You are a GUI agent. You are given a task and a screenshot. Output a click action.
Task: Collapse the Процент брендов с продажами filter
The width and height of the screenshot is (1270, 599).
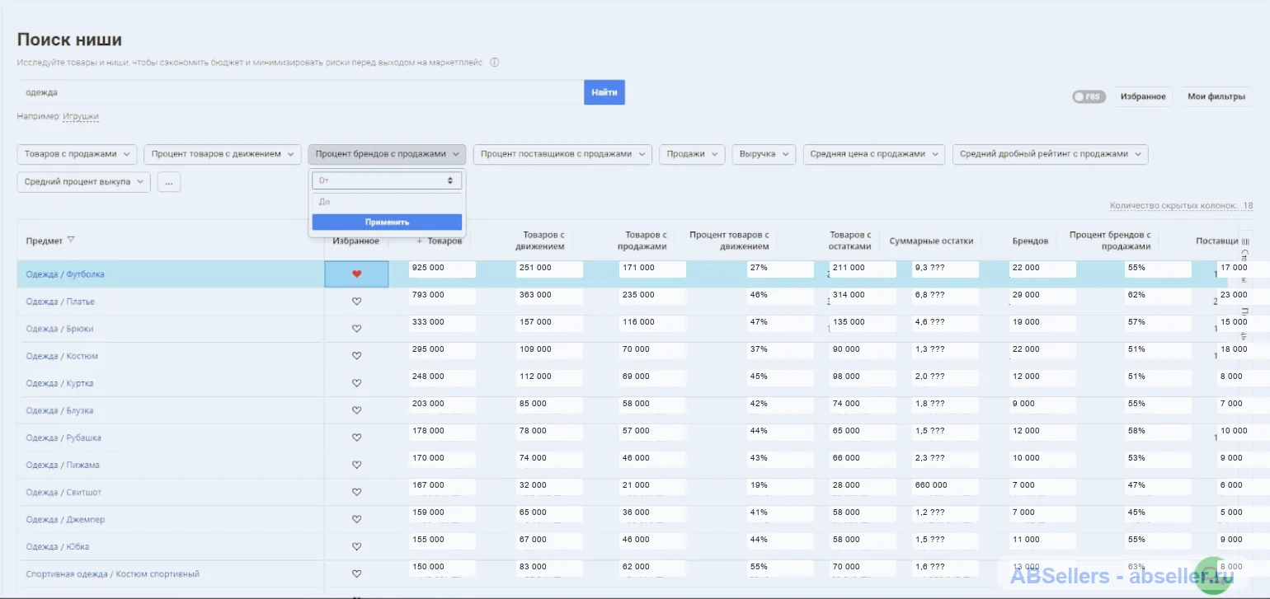click(x=387, y=154)
